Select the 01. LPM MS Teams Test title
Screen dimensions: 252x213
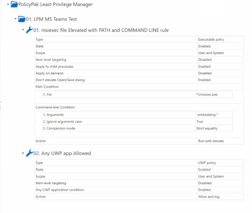tap(51, 19)
